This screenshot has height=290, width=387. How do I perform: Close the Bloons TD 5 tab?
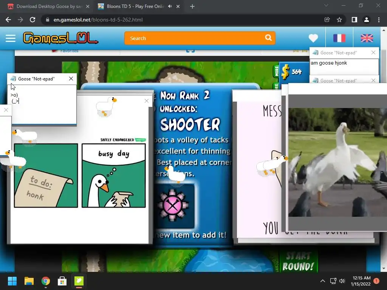point(178,7)
